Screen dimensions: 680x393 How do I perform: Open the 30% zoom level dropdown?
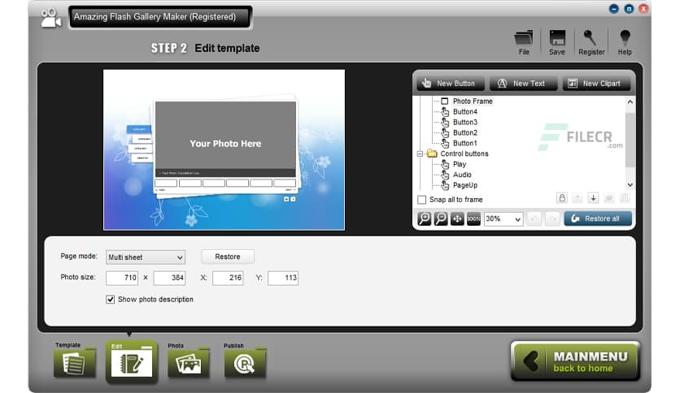(503, 218)
